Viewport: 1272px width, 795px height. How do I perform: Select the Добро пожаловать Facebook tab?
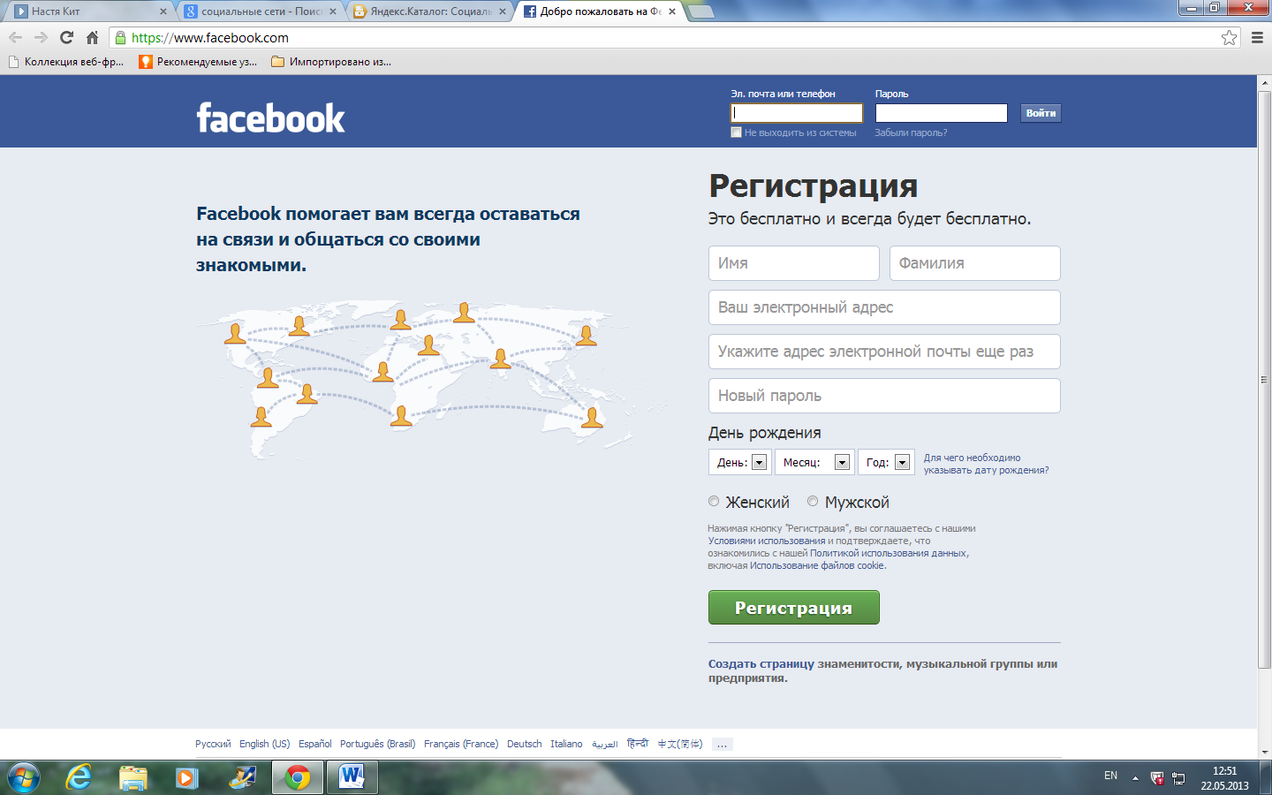tap(598, 11)
